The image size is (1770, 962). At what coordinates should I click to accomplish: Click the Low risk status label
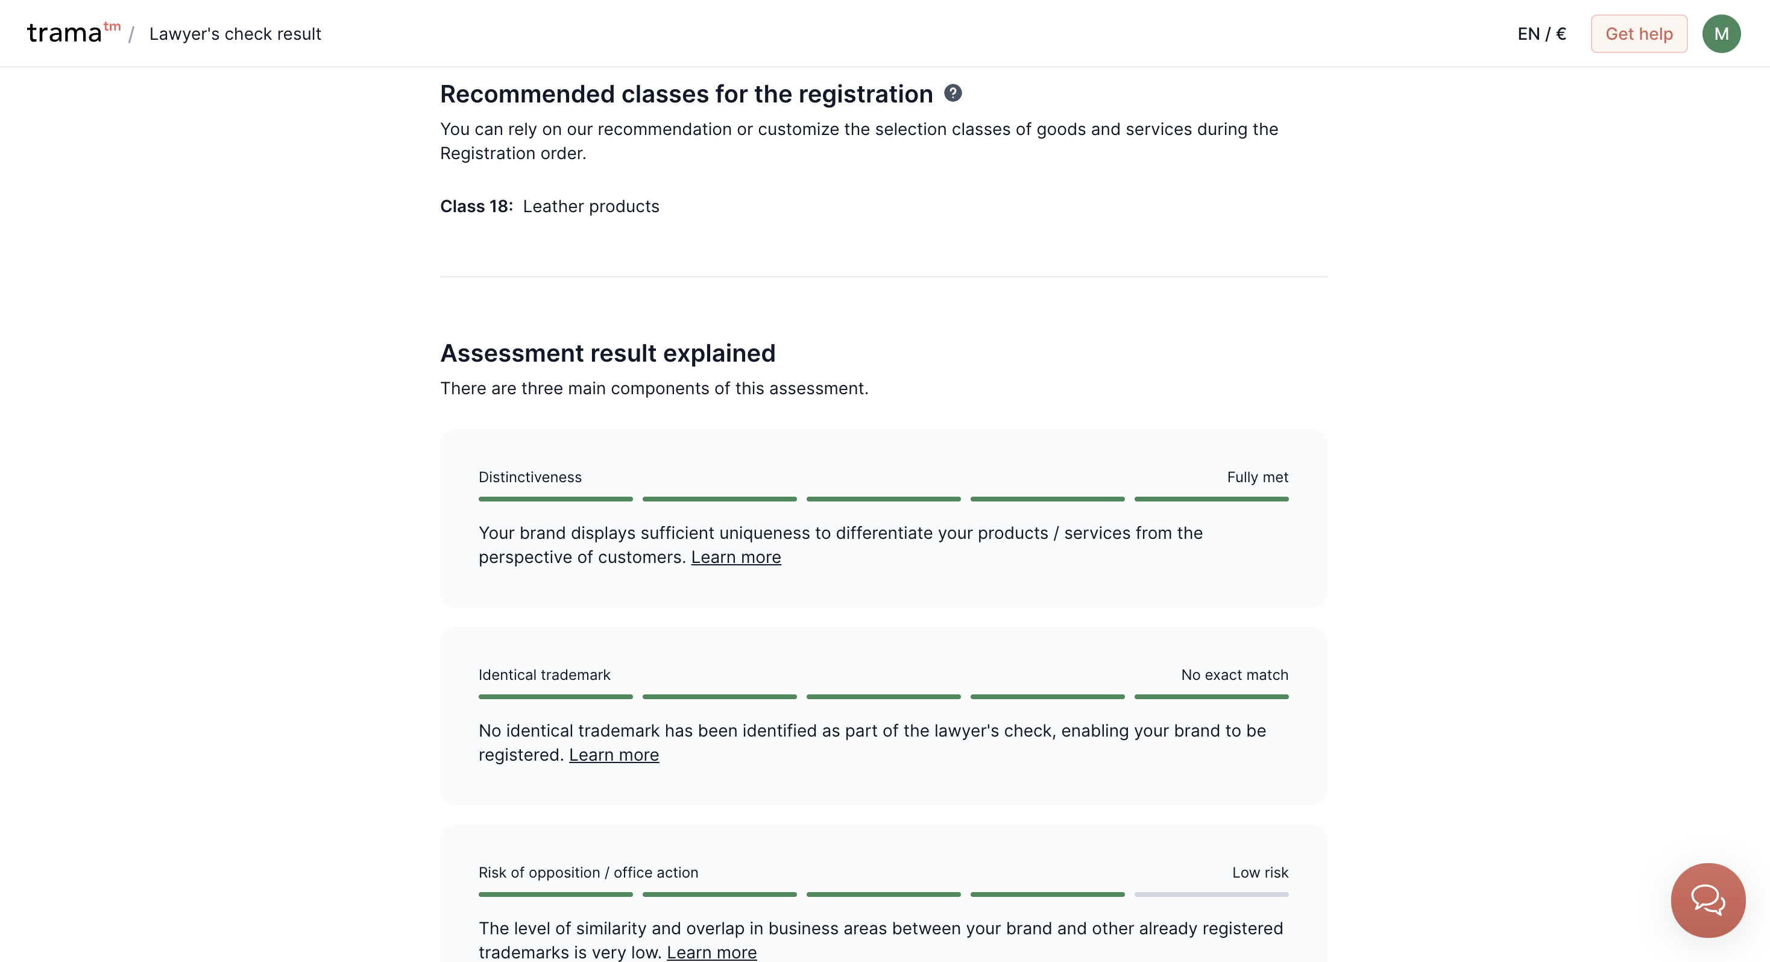click(x=1259, y=872)
